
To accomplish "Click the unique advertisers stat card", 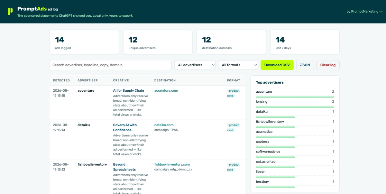I will (158, 42).
